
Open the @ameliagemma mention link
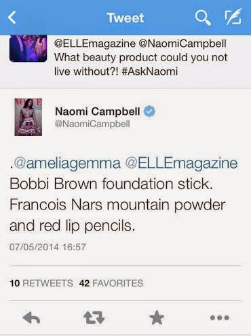(67, 163)
